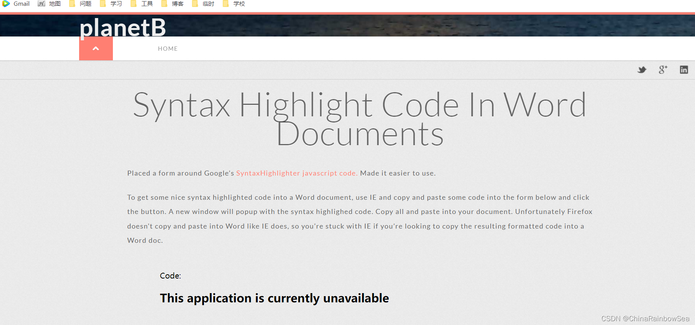Screen dimensions: 695x325
Task: Open the 问题 bookmarks folder
Action: pos(80,3)
